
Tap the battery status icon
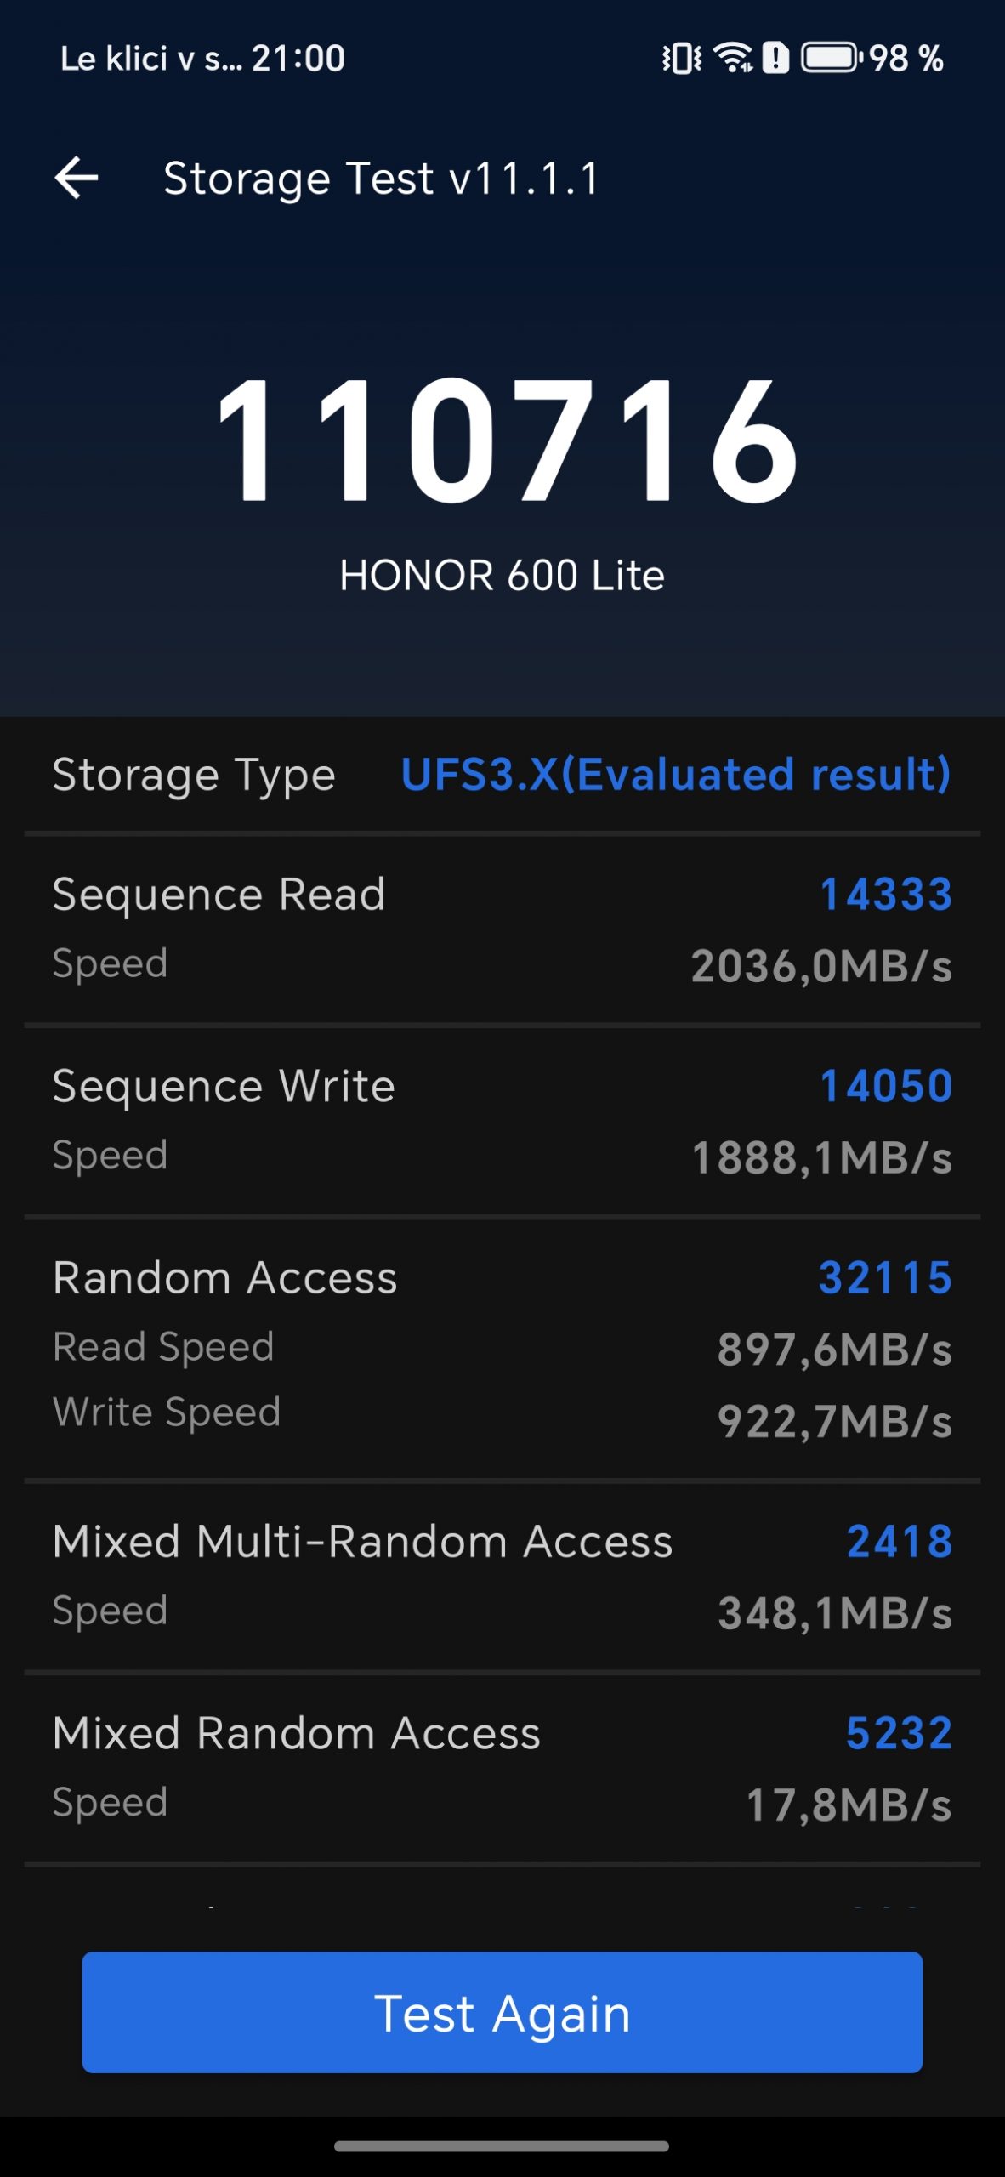pos(831,59)
